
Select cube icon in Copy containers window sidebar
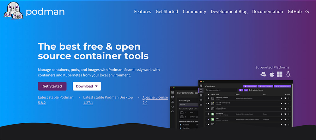[x=173, y=97]
